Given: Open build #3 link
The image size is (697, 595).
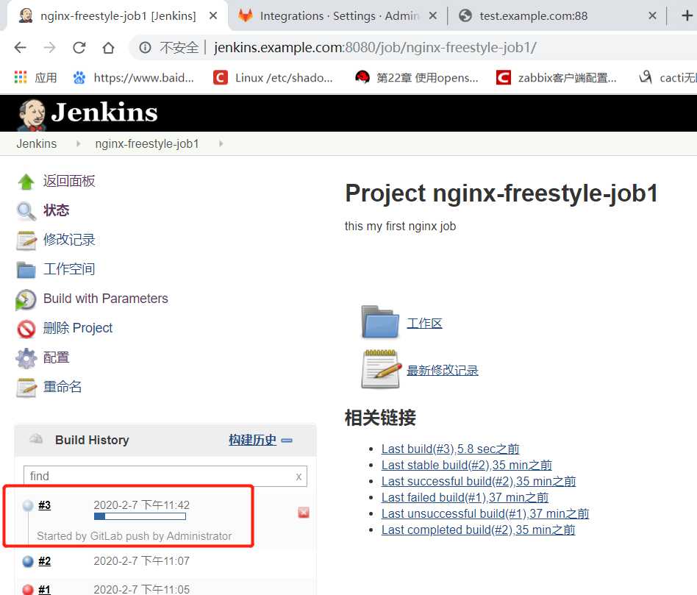Looking at the screenshot, I should pyautogui.click(x=44, y=505).
